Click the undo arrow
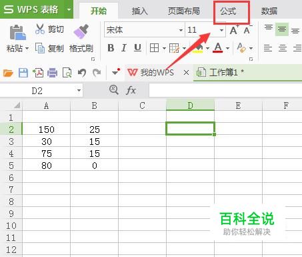The width and height of the screenshot is (302, 257). [x=82, y=73]
